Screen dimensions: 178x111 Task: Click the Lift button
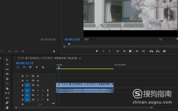click(151, 51)
